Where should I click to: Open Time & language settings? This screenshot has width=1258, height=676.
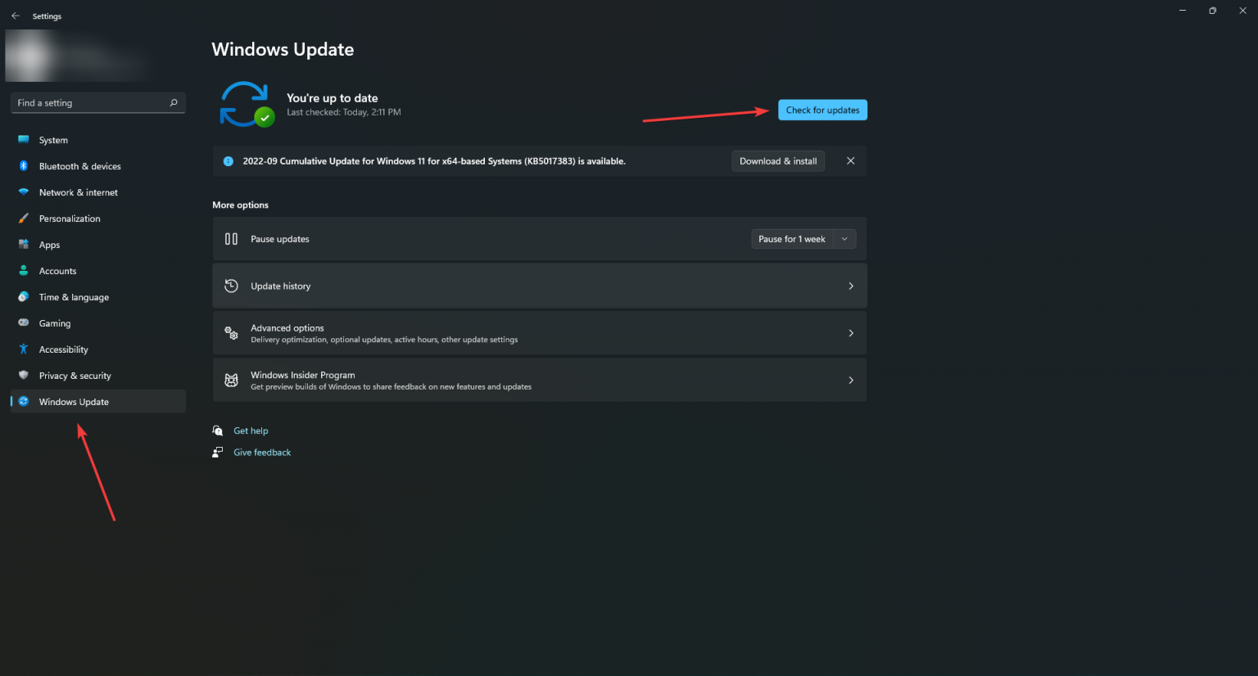click(x=98, y=297)
